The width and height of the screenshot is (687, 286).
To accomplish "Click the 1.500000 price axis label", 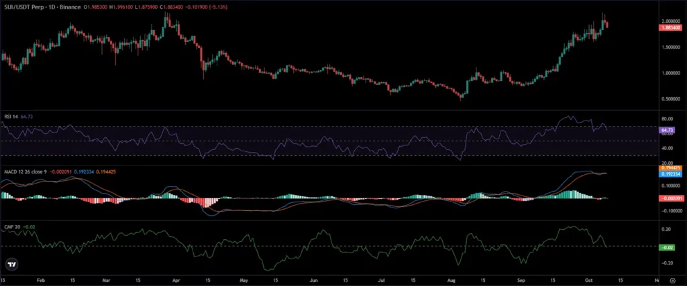I will point(671,47).
